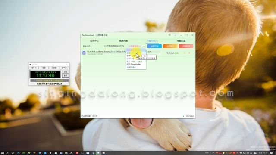Open Task View on the taskbar
The width and height of the screenshot is (276, 155).
click(13, 153)
